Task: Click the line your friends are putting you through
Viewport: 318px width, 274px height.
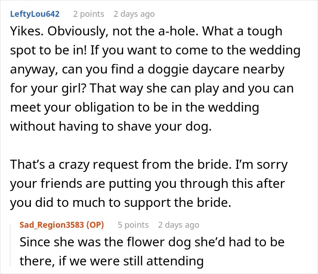Action: (x=148, y=184)
